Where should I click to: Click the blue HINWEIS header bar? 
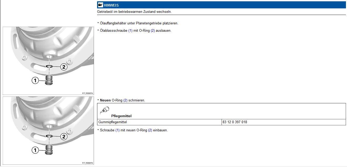click(221, 5)
